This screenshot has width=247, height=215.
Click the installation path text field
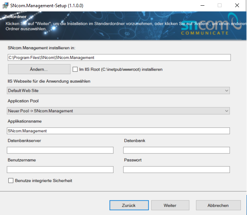tap(118, 58)
